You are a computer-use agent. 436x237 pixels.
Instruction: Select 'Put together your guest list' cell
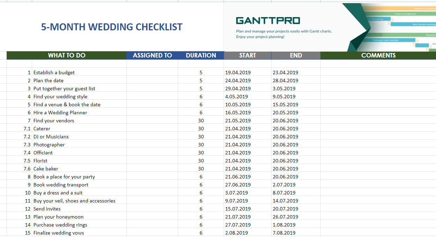click(x=79, y=89)
